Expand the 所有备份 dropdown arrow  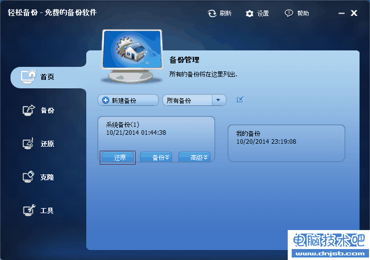218,100
